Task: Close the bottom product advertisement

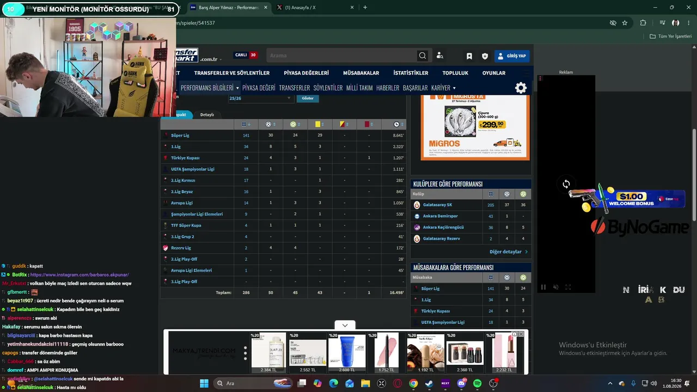Action: pyautogui.click(x=521, y=334)
